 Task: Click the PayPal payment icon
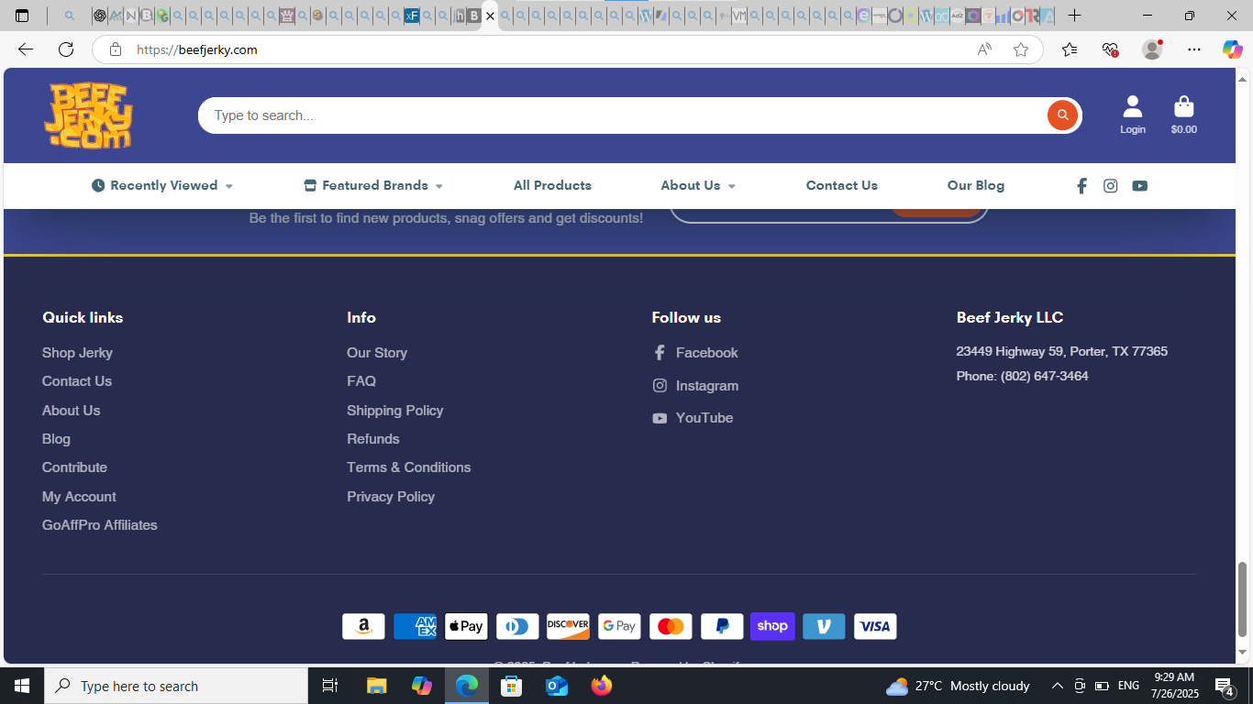pyautogui.click(x=722, y=626)
